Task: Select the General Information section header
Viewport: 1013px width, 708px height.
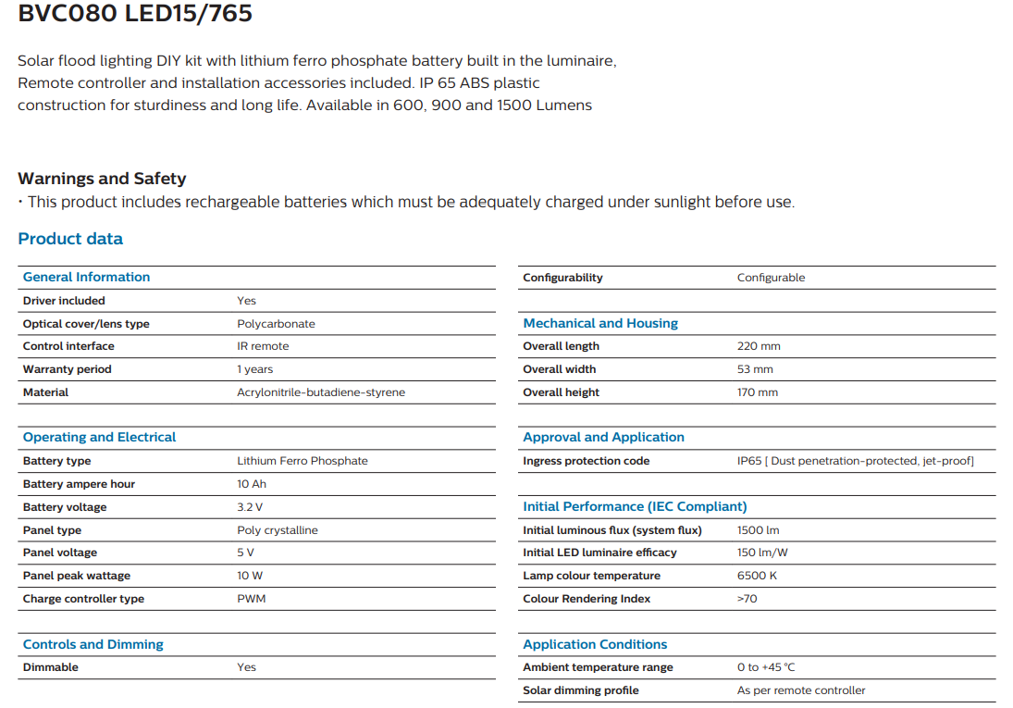Action: point(86,277)
